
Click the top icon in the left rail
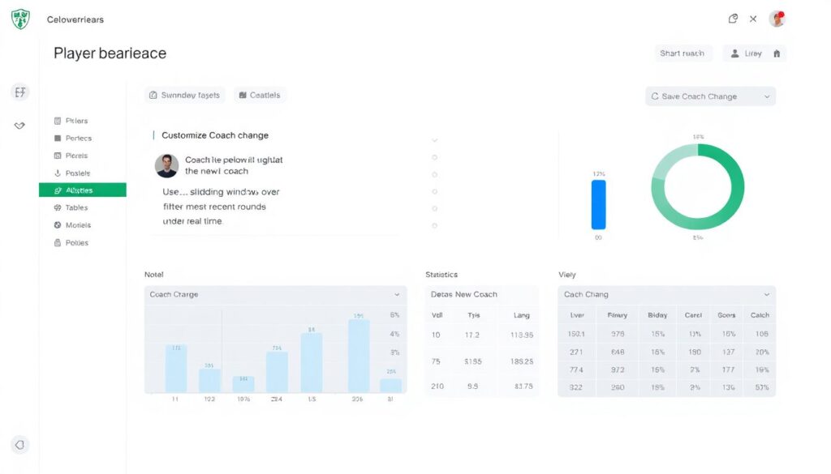click(x=20, y=92)
